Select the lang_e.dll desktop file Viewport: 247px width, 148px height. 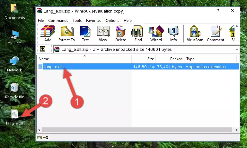tap(15, 117)
